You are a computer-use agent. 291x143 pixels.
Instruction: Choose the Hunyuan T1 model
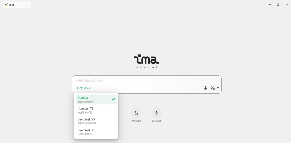96,110
